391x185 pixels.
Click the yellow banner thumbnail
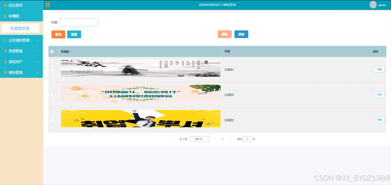point(141,119)
